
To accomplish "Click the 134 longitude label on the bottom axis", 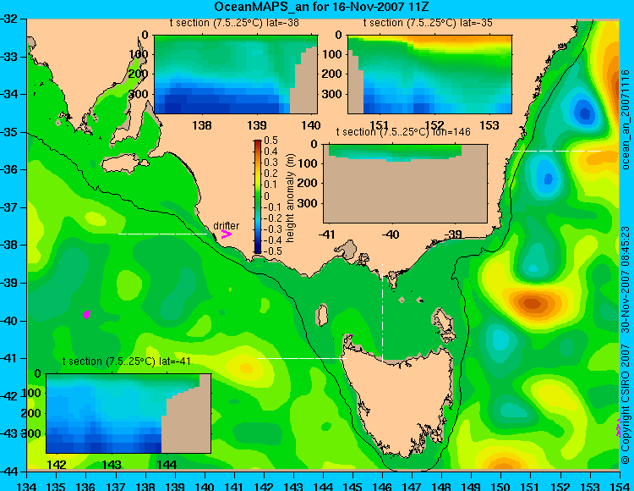I will click(x=27, y=486).
